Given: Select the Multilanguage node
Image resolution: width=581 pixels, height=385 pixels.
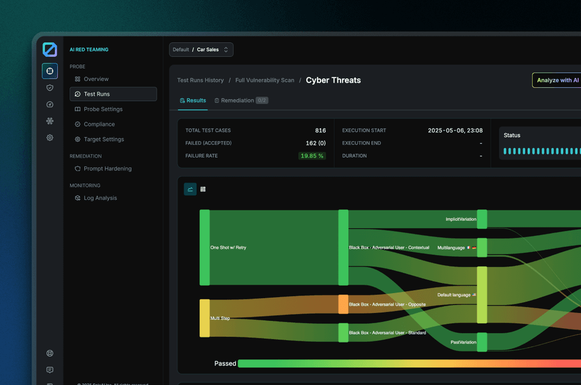Looking at the screenshot, I should coord(482,248).
